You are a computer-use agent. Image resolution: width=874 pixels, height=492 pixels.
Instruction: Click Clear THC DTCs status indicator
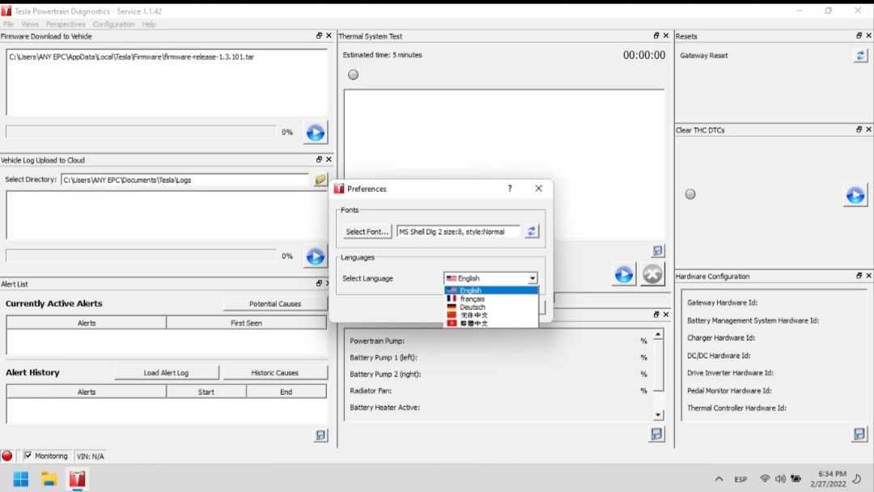690,194
